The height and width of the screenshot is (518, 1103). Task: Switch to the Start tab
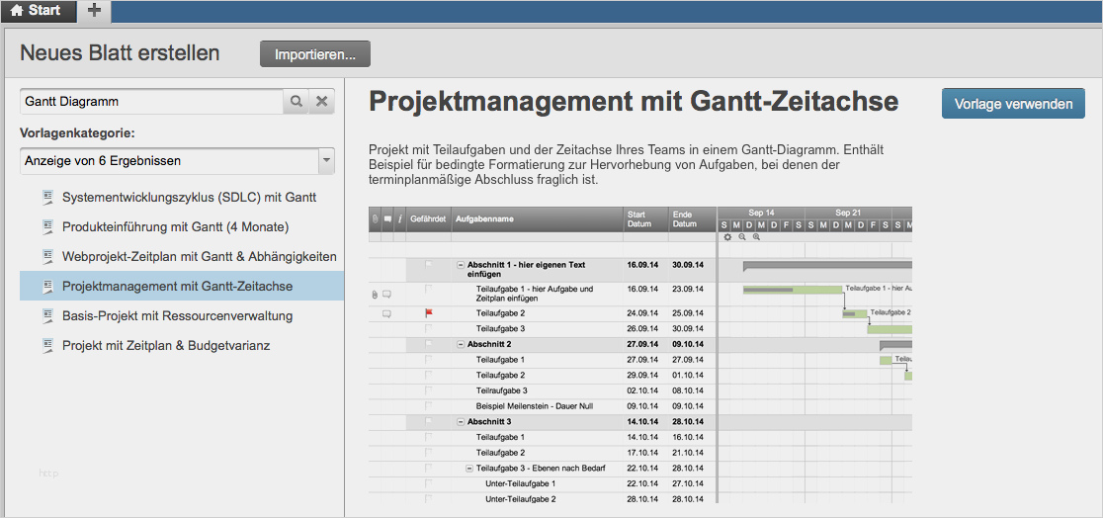click(x=37, y=11)
